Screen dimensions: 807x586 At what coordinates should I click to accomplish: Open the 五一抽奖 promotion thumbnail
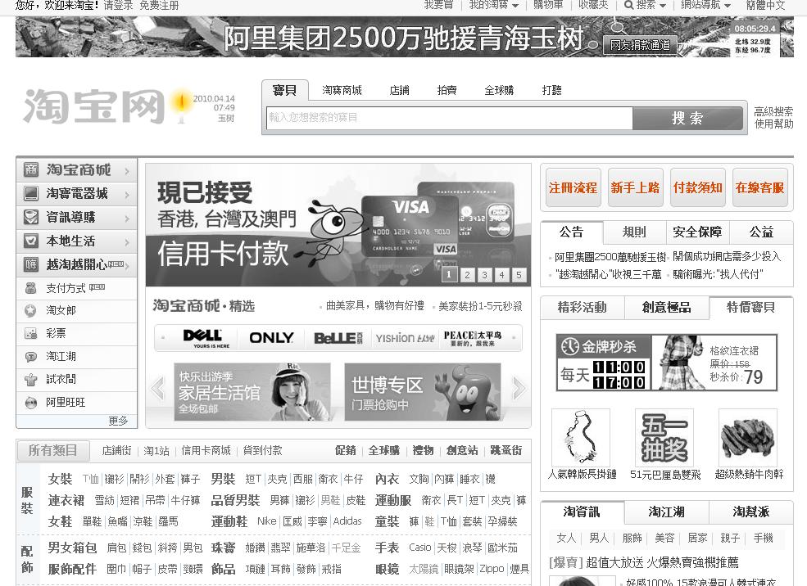(664, 437)
